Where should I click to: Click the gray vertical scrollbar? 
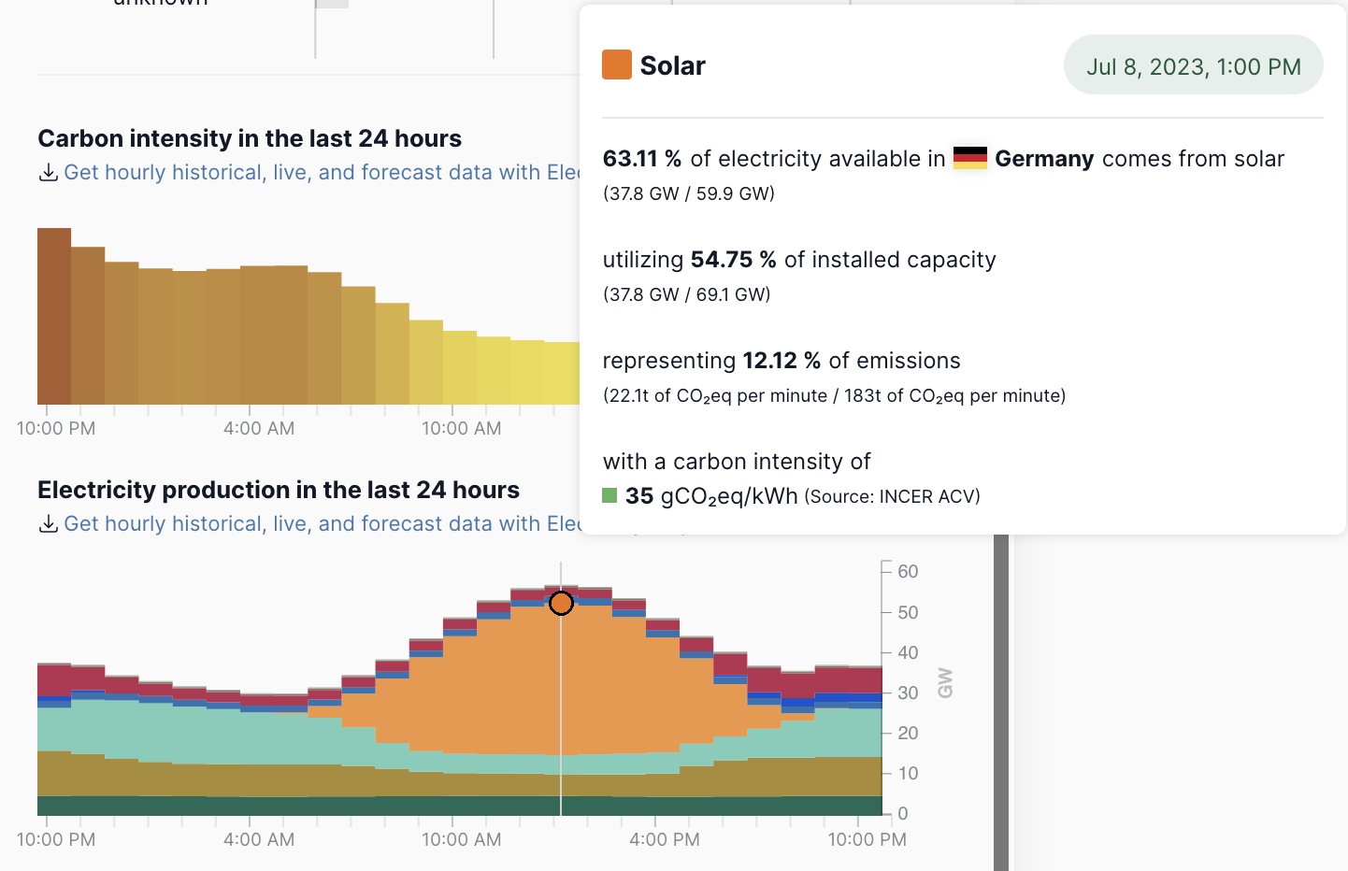(x=1001, y=701)
